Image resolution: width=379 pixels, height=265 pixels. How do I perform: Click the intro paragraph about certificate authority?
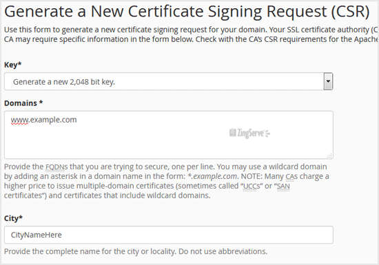[x=191, y=34]
